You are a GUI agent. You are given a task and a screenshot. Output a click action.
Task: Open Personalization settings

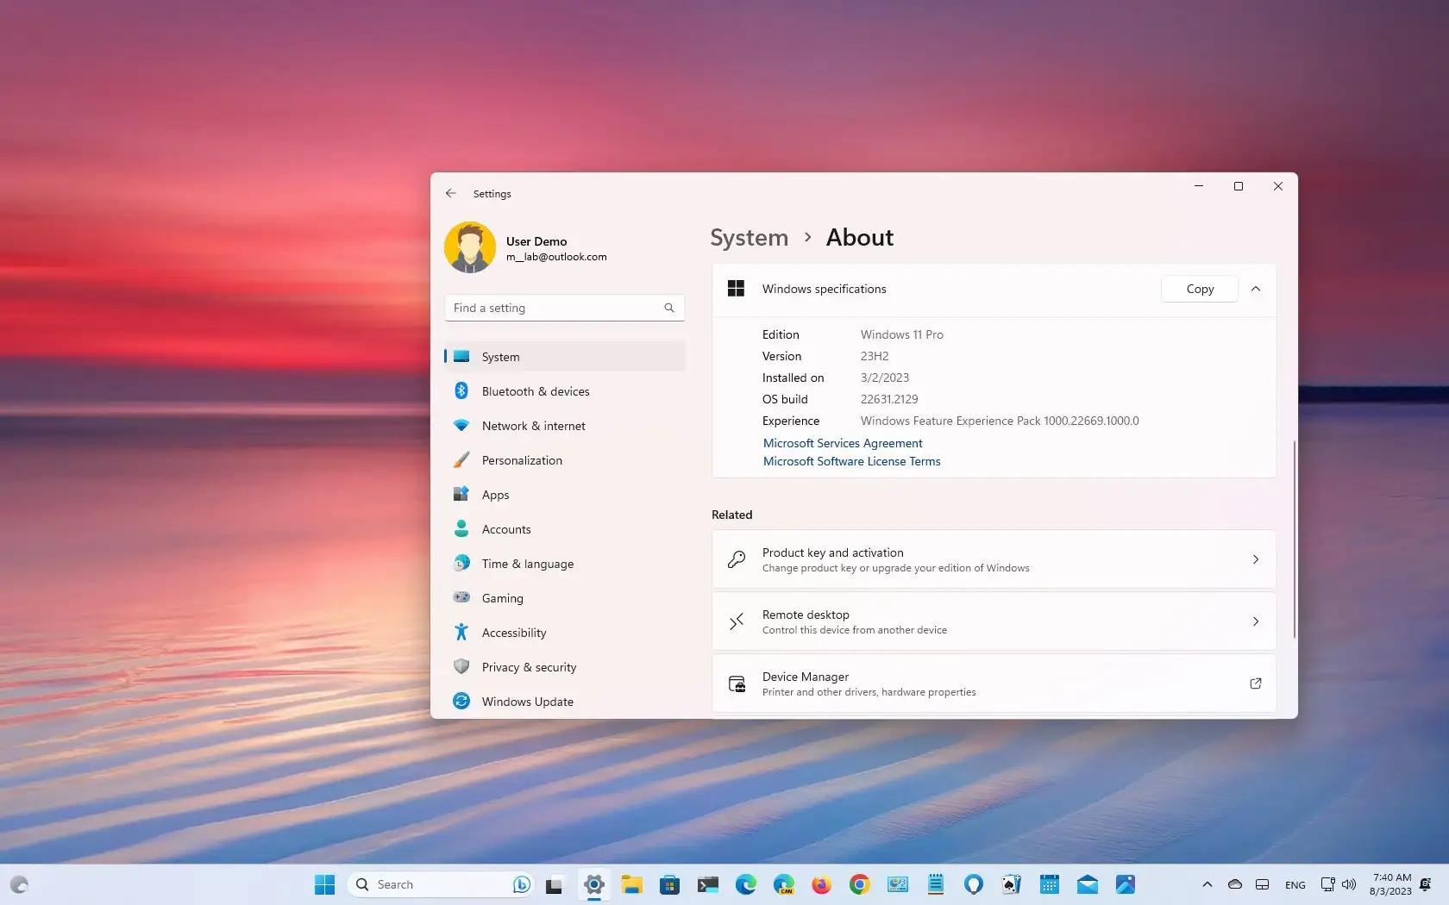pos(565,460)
